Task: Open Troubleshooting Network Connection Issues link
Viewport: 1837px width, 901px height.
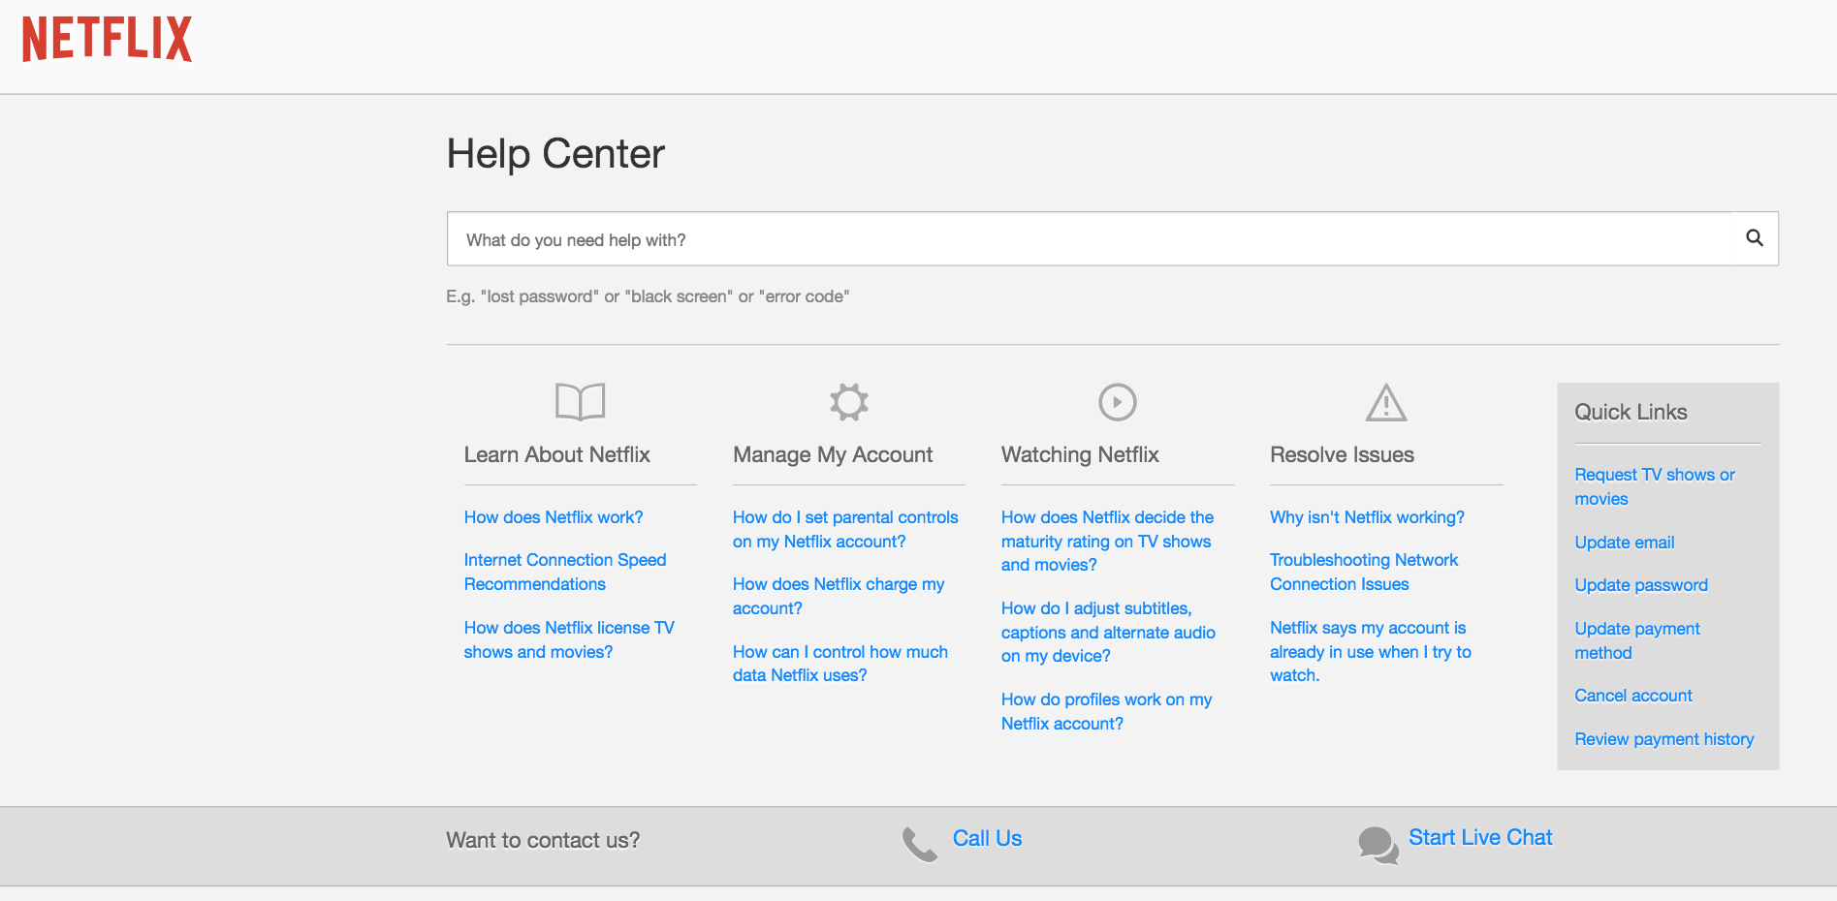Action: [x=1364, y=572]
